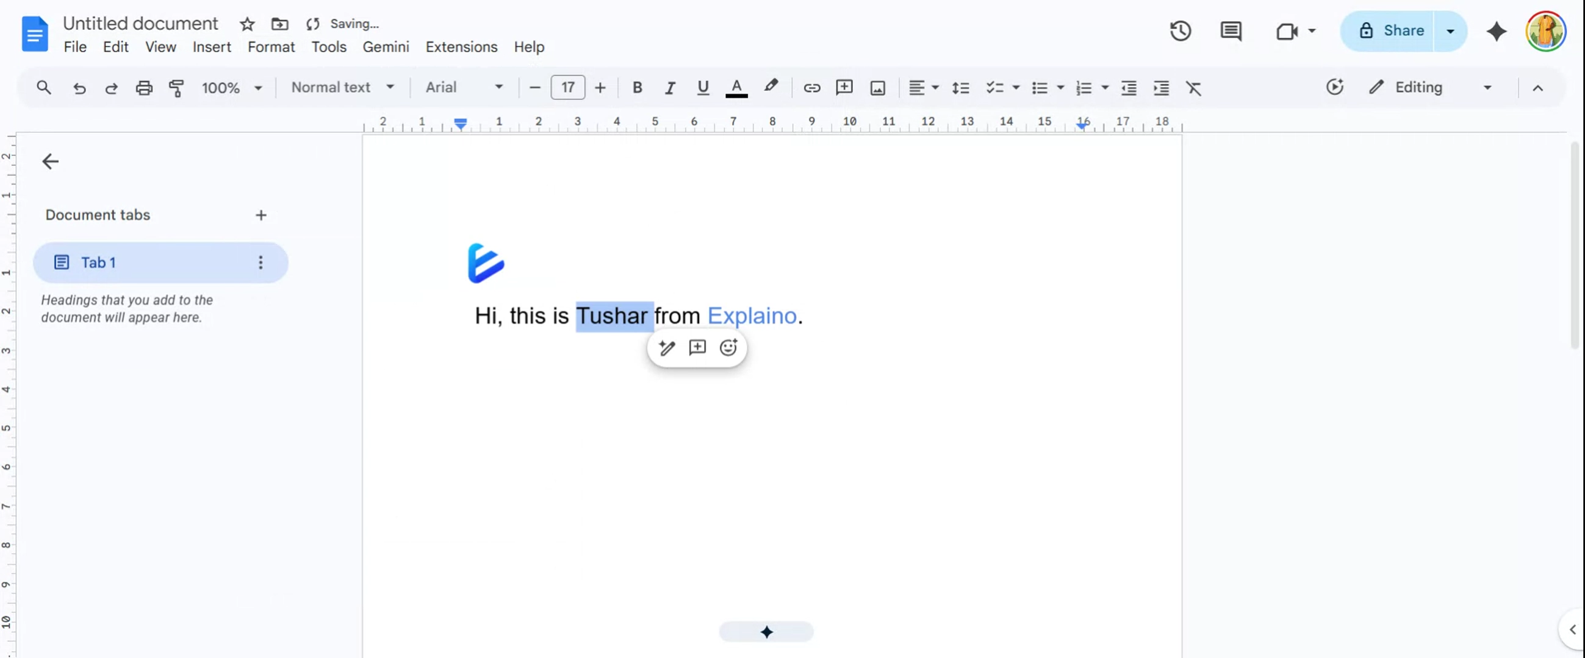1585x658 pixels.
Task: Open the highlight color pen tool
Action: pos(771,87)
